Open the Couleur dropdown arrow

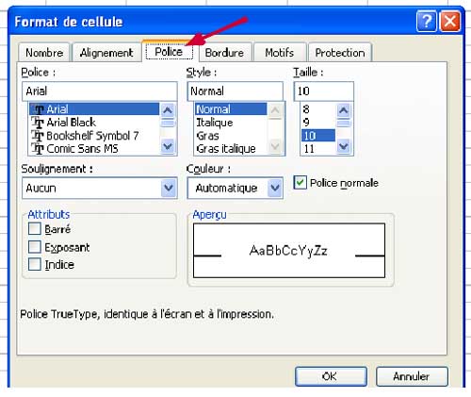pos(275,188)
